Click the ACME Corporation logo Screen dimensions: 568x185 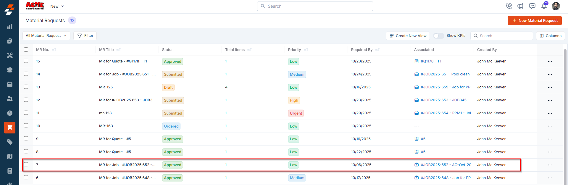coord(35,6)
